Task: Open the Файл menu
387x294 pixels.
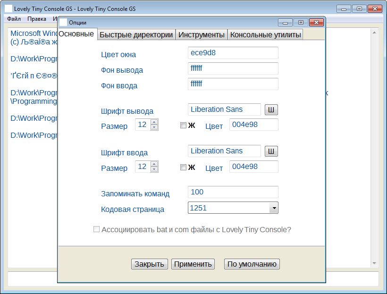Action: click(x=14, y=19)
